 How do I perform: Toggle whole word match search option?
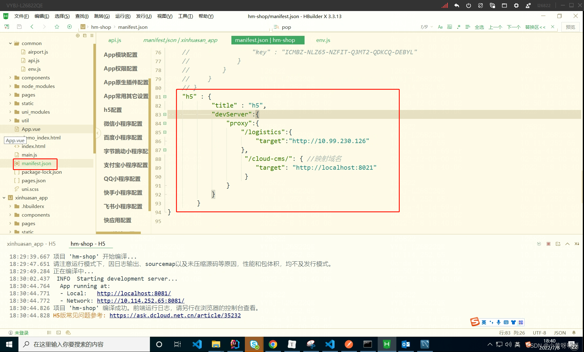click(x=449, y=27)
